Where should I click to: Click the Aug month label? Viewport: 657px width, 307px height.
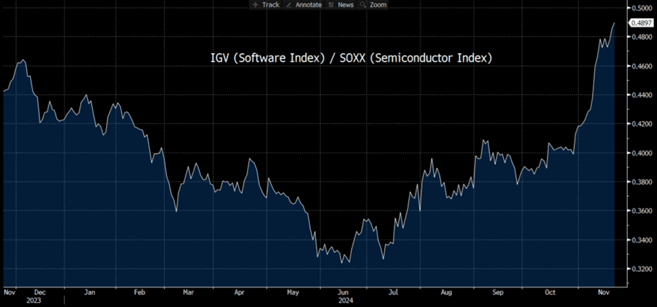(x=446, y=292)
